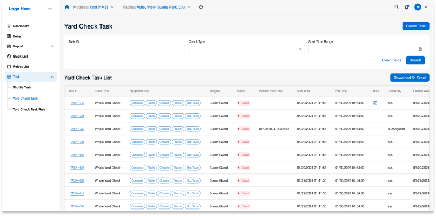This screenshot has height=216, width=436.
Task: Click Closed status in TASK-4720 row
Action: 244,129
